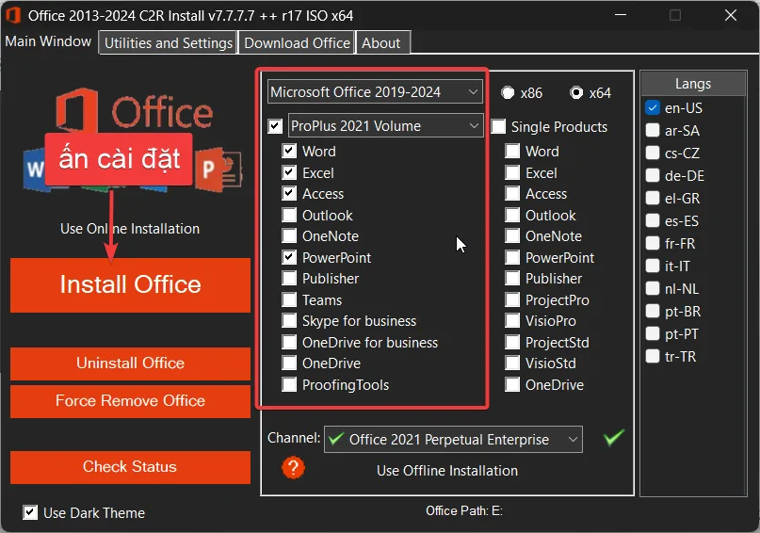Expand the ProPlus 2021 Volume edition dropdown
This screenshot has height=533, width=760.
pyautogui.click(x=386, y=126)
